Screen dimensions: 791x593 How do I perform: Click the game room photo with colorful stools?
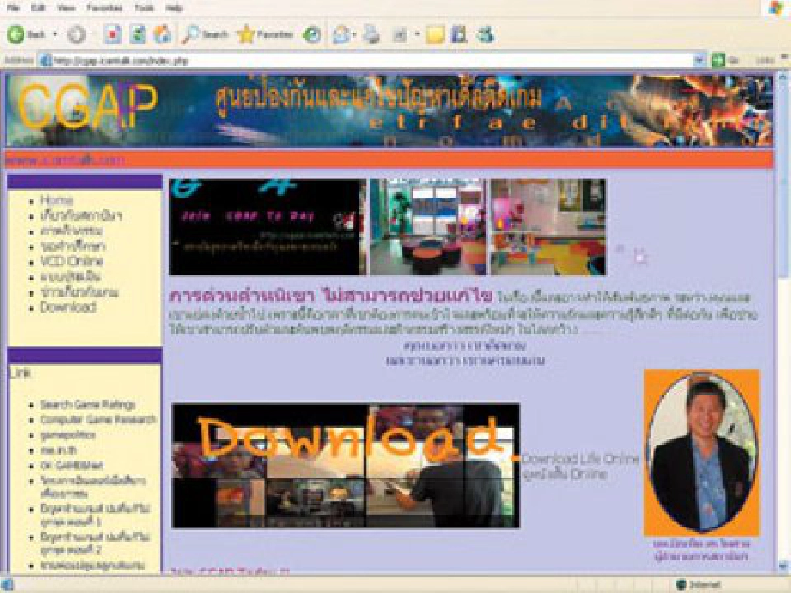point(428,227)
